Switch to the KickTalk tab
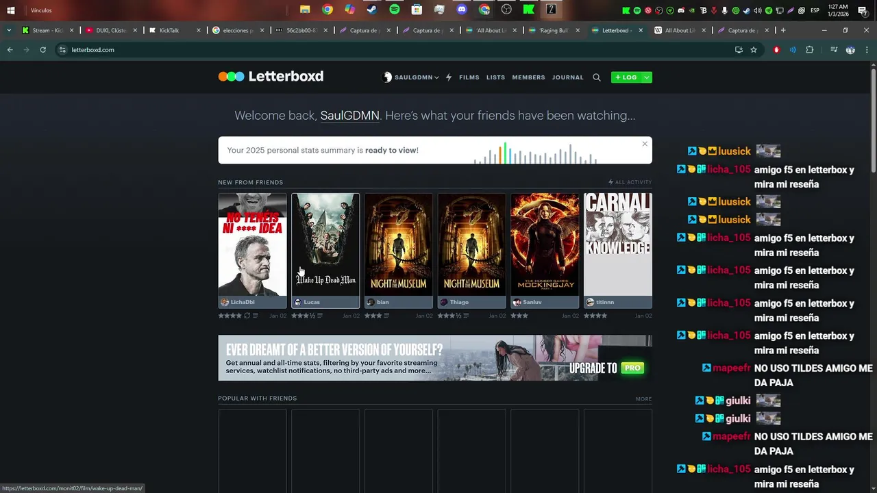This screenshot has height=493, width=877. pos(174,30)
